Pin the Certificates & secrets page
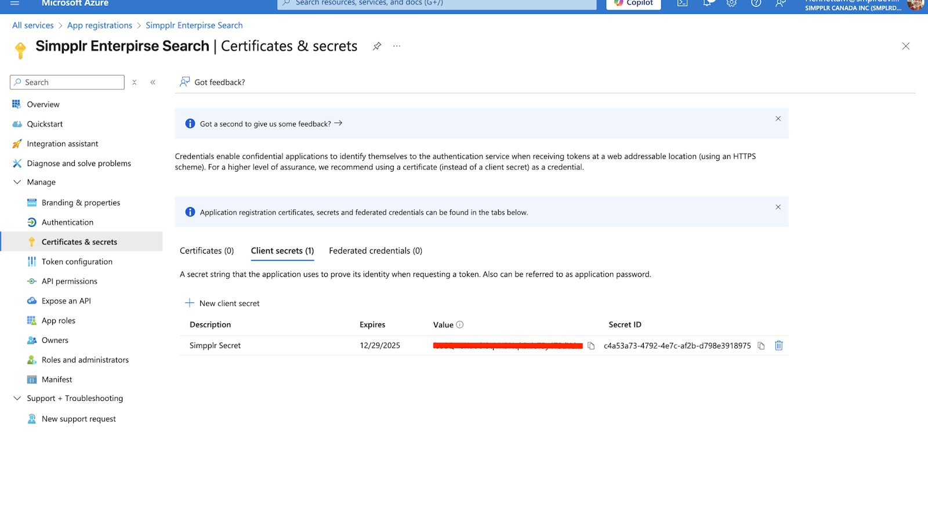 (x=377, y=46)
